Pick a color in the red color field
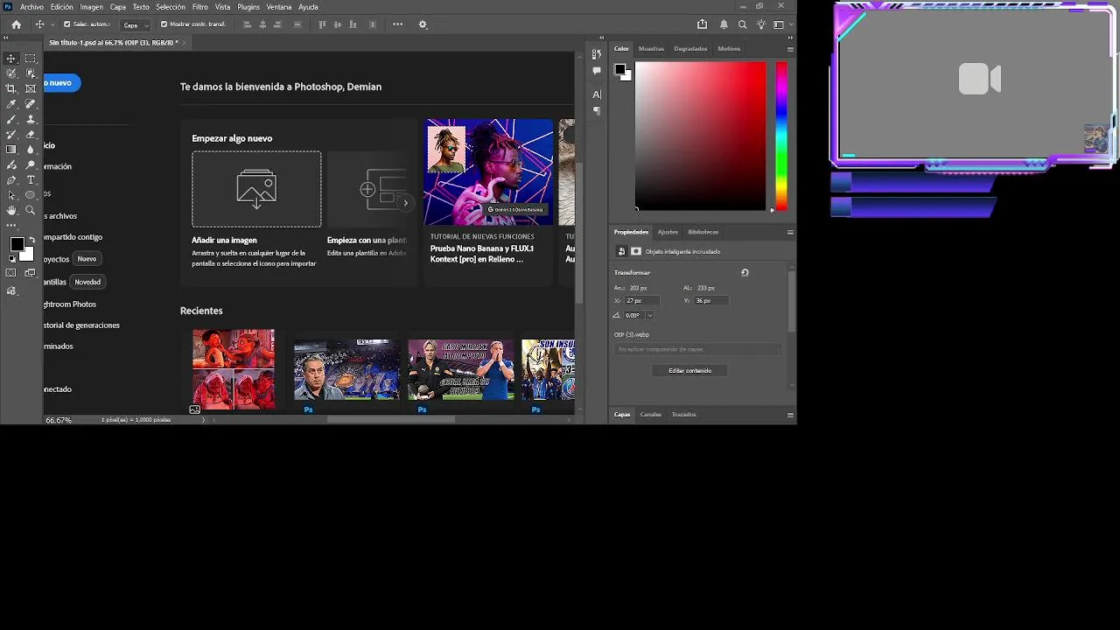Image resolution: width=1120 pixels, height=630 pixels. pos(701,136)
